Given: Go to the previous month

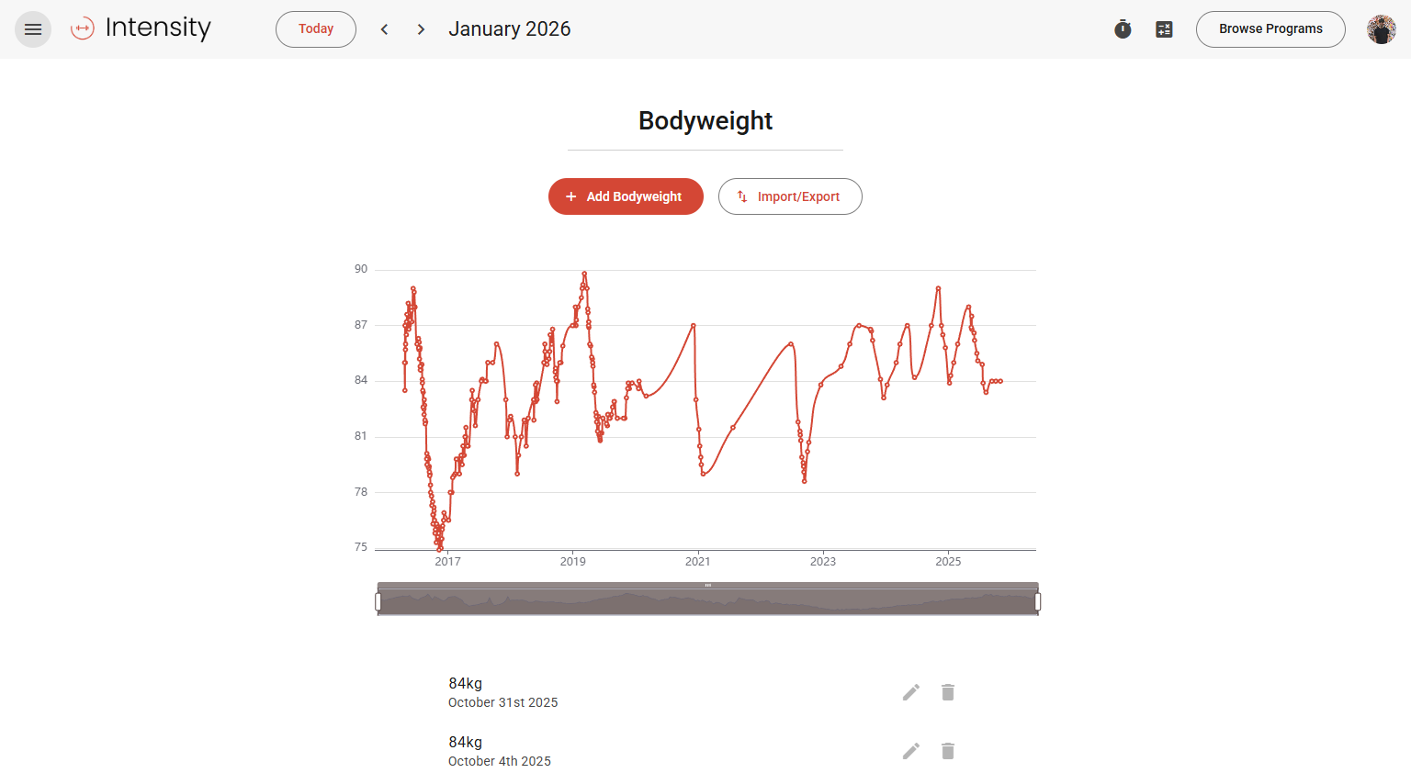Looking at the screenshot, I should [385, 29].
